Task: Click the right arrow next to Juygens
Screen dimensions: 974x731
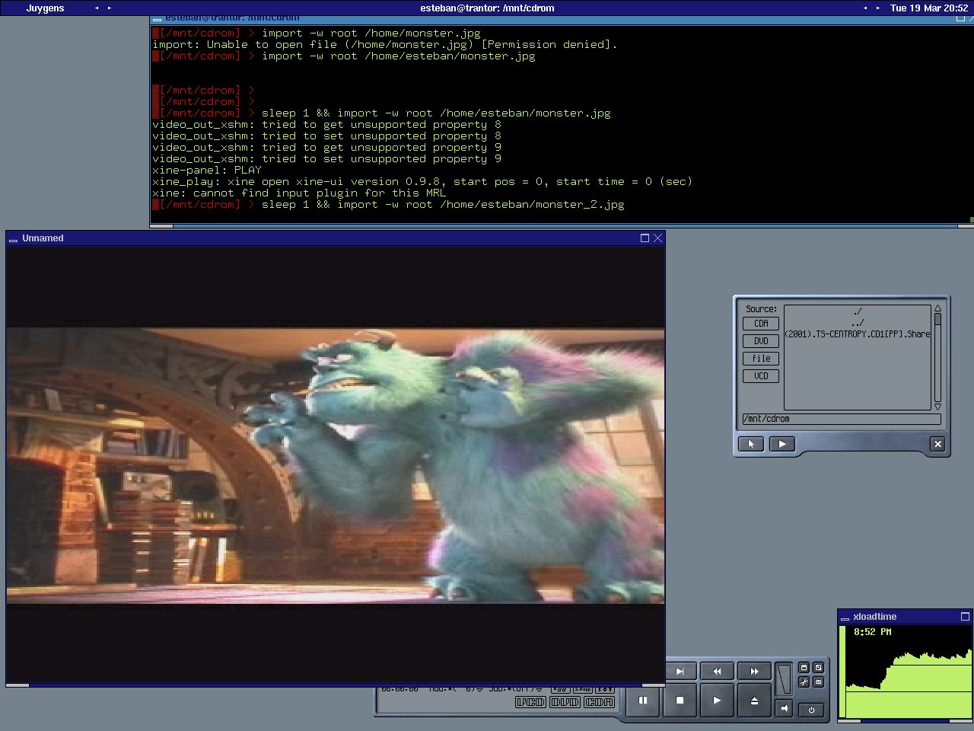Action: [x=110, y=8]
